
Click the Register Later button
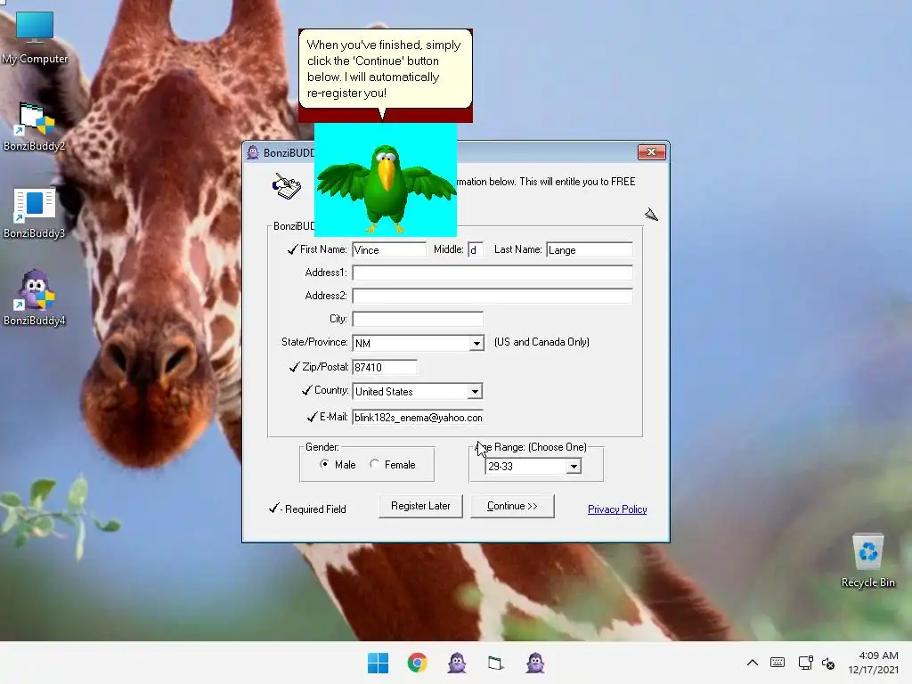(420, 506)
